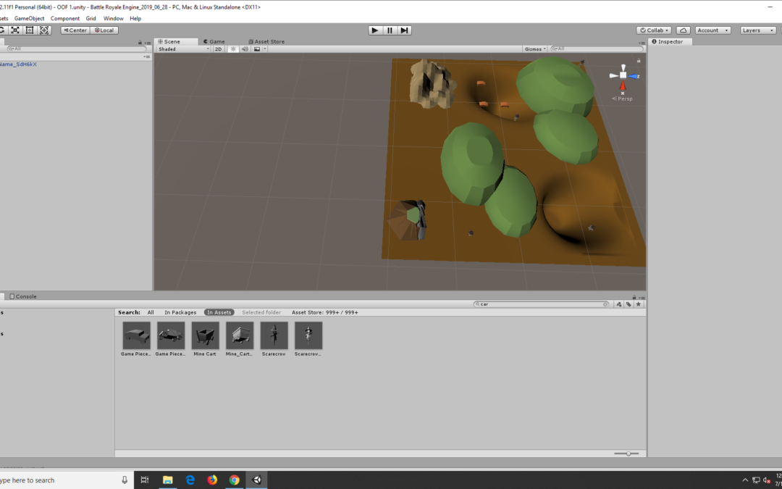
Task: Open the Window menu
Action: [x=113, y=18]
